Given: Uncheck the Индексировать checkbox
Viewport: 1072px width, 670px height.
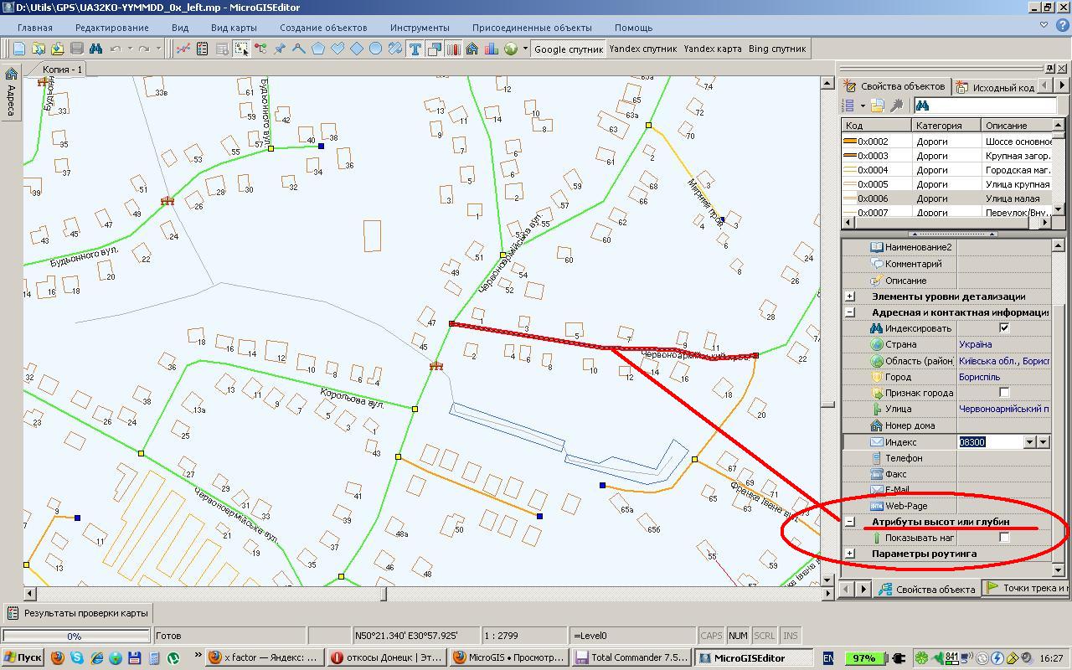Looking at the screenshot, I should tap(1004, 328).
